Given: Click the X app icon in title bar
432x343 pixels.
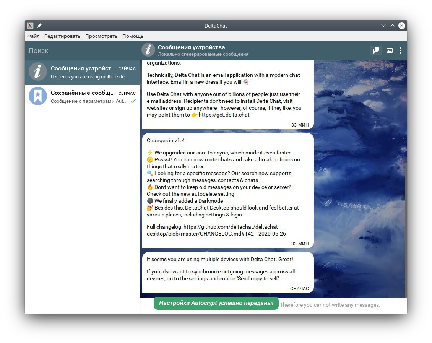Looking at the screenshot, I should [30, 26].
